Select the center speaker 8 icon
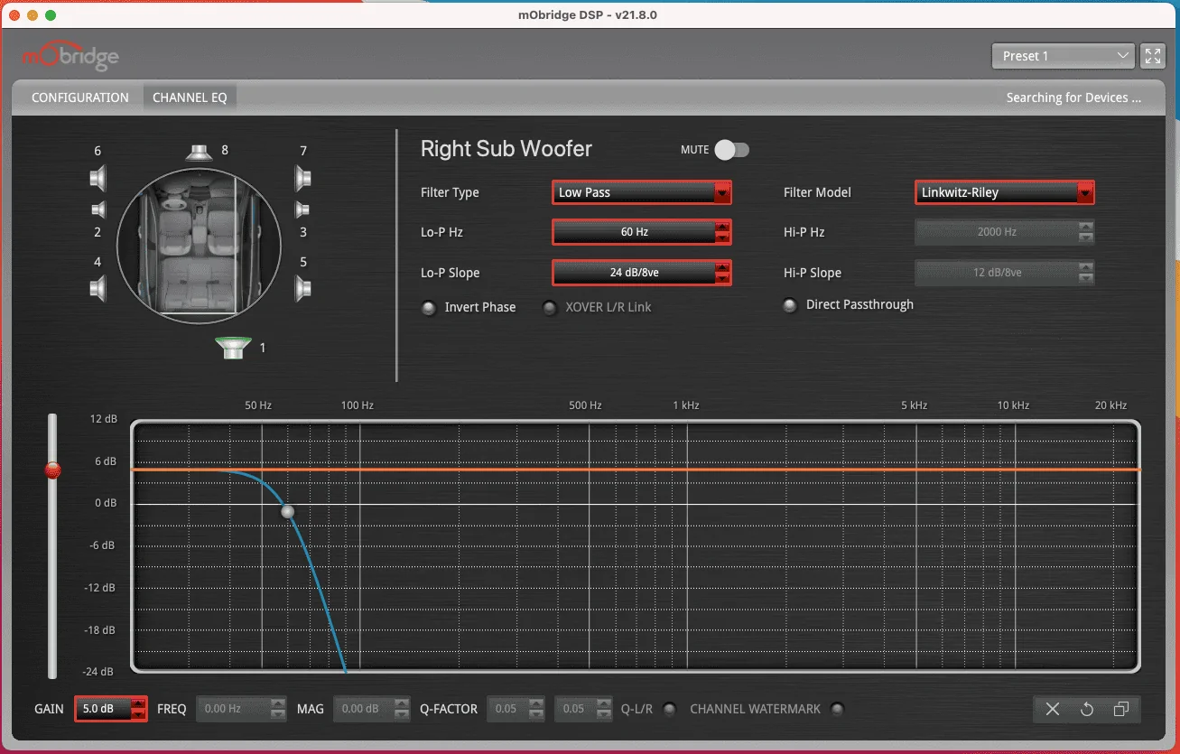 coord(199,152)
